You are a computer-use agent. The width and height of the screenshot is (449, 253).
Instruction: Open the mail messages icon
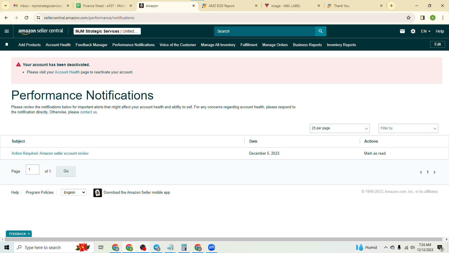pos(402,31)
